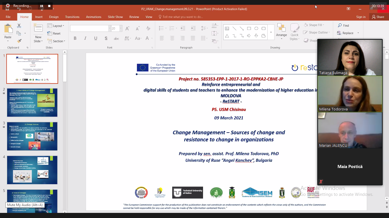Click Decrease List Level icon
This screenshot has width=389, height=218.
183,28
